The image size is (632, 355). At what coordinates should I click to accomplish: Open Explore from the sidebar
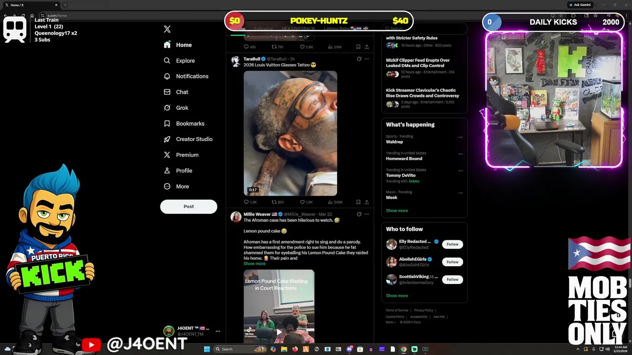click(x=179, y=61)
